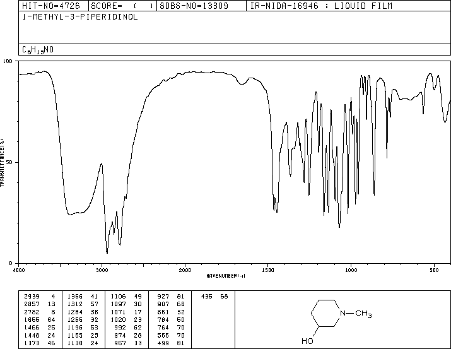Image resolution: width=451 pixels, height=349 pixels.
Task: Select peak table entry 1373
Action: (x=32, y=343)
